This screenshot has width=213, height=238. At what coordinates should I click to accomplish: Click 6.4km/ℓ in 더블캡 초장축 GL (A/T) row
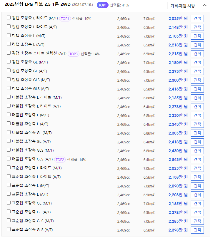coord(149,142)
